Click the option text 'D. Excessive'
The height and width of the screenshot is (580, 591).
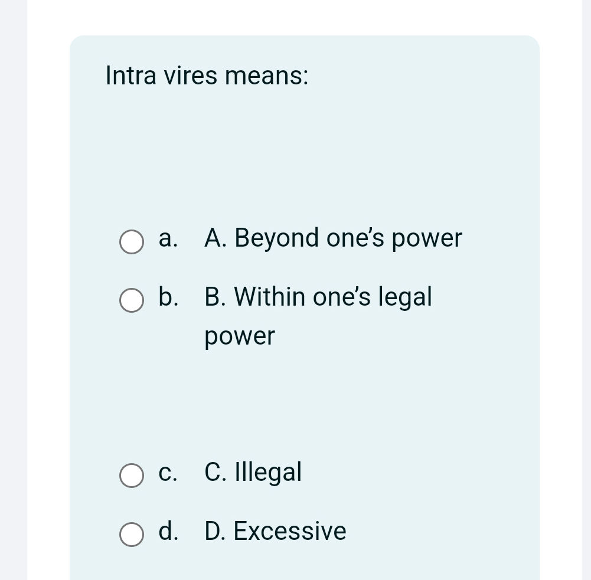[x=275, y=531]
